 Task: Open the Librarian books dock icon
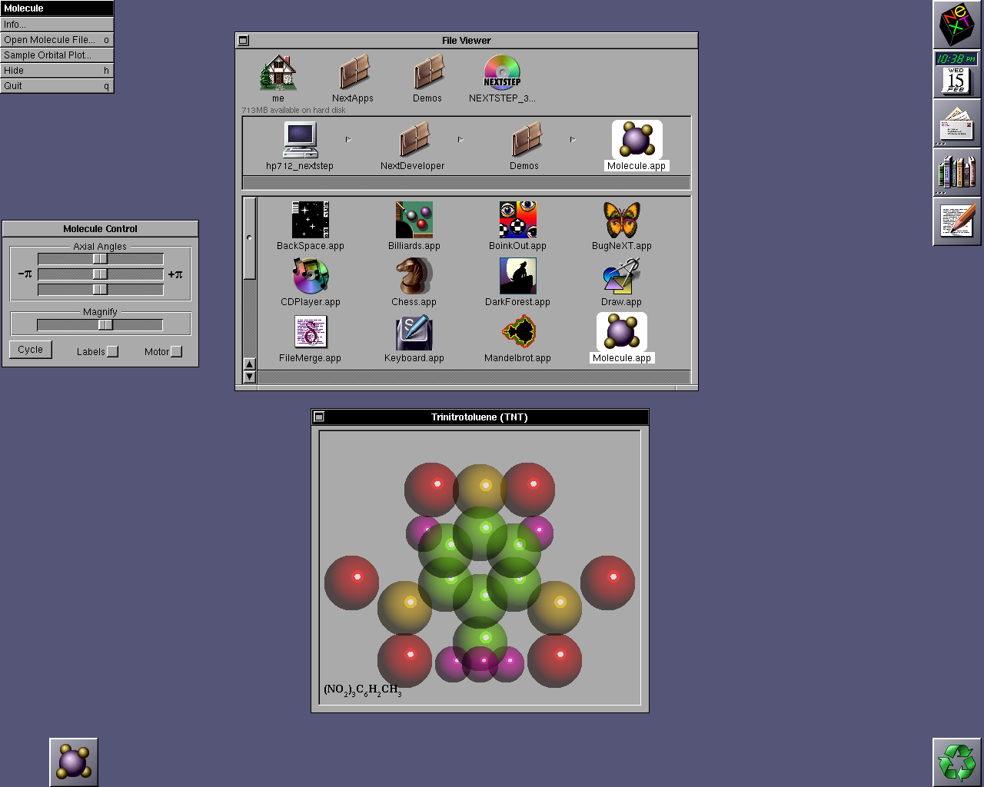tap(957, 172)
